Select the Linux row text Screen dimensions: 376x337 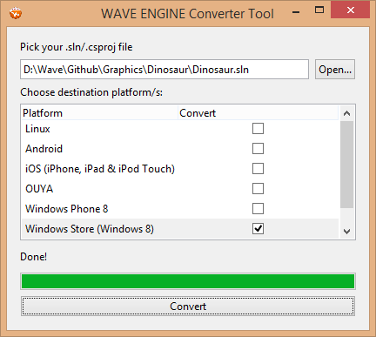point(37,129)
